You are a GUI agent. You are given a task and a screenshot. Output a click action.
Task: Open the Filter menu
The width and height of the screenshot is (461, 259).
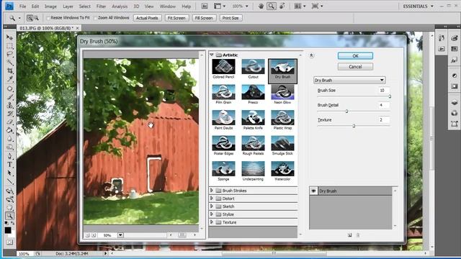tap(101, 6)
